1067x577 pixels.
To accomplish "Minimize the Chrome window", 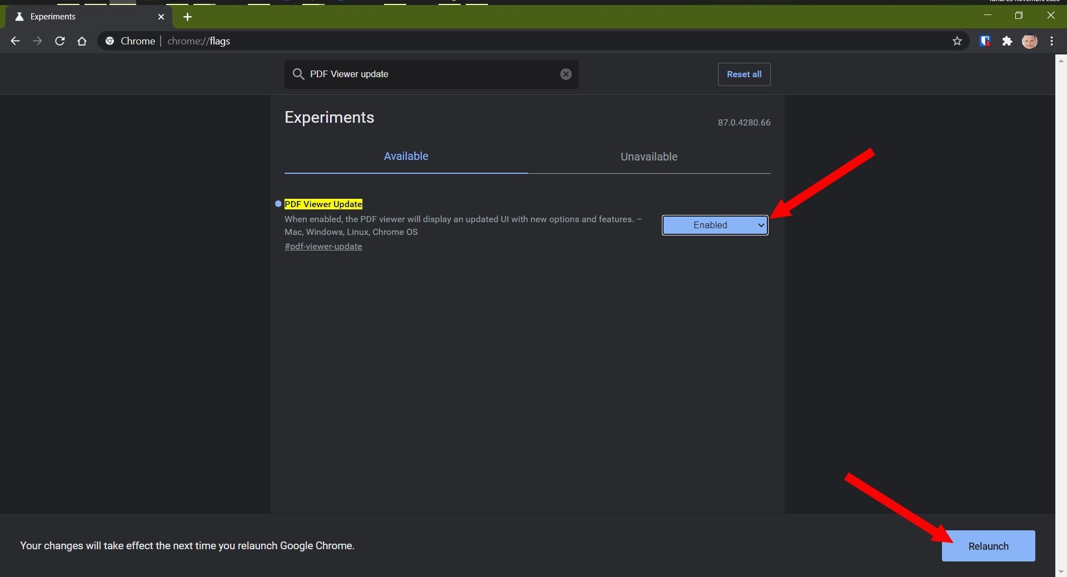I will click(x=988, y=16).
